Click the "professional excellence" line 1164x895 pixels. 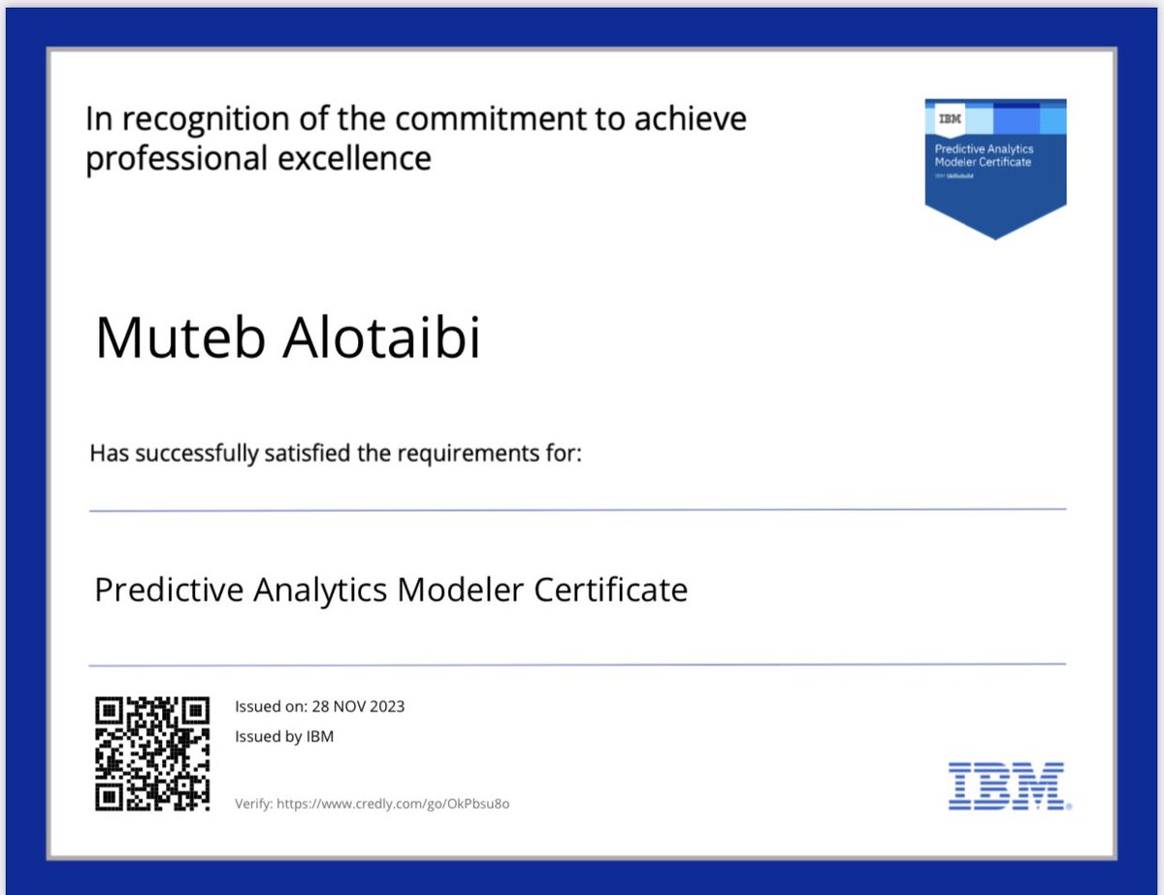(x=258, y=157)
